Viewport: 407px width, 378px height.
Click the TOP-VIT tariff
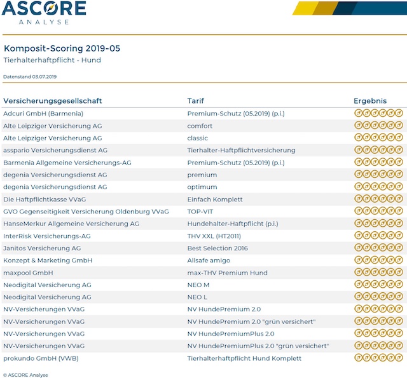tap(200, 212)
